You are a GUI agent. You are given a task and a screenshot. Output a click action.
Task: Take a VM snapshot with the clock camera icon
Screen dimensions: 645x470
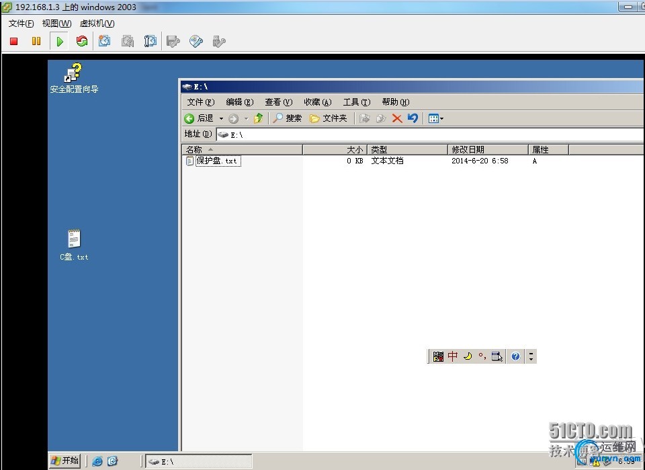click(105, 41)
